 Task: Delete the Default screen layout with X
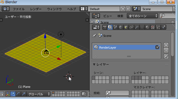(x=128, y=9)
